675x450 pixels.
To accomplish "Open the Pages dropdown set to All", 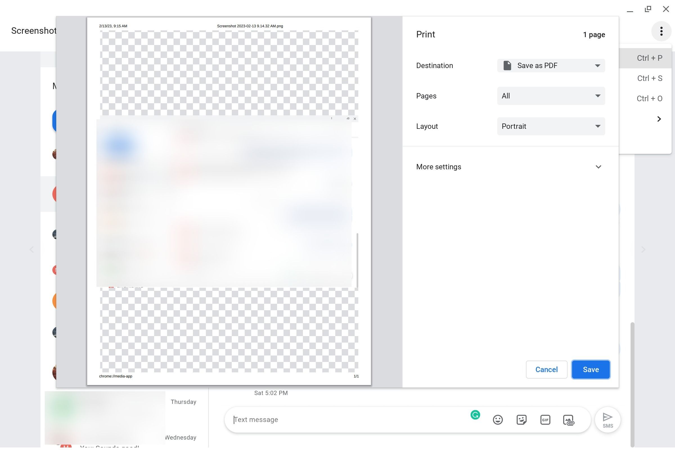I will [x=551, y=96].
